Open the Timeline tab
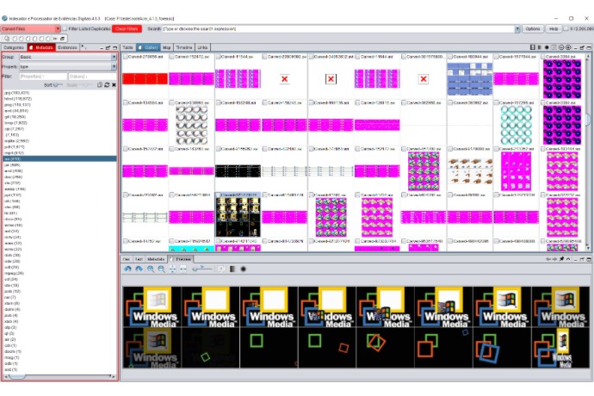 click(184, 47)
